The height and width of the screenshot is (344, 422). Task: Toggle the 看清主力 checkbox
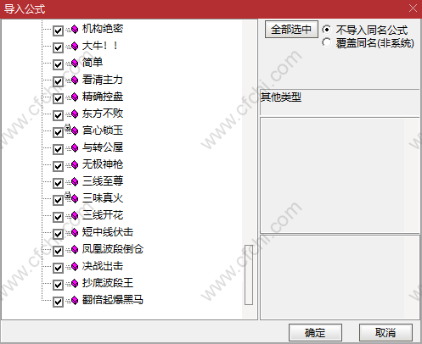click(58, 81)
